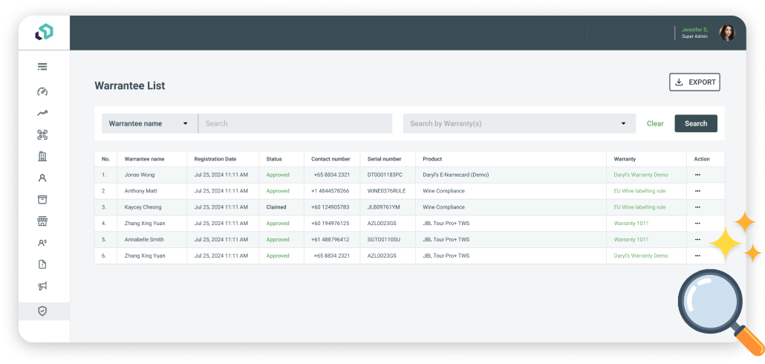Click the app logo in top-left corner
The height and width of the screenshot is (364, 765).
(x=44, y=32)
